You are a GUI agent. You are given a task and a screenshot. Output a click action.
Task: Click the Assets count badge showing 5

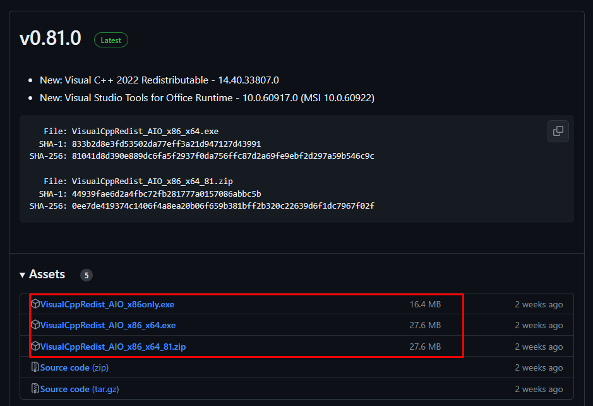86,275
